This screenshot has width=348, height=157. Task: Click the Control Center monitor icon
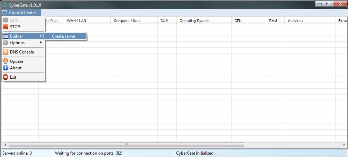click(x=4, y=13)
